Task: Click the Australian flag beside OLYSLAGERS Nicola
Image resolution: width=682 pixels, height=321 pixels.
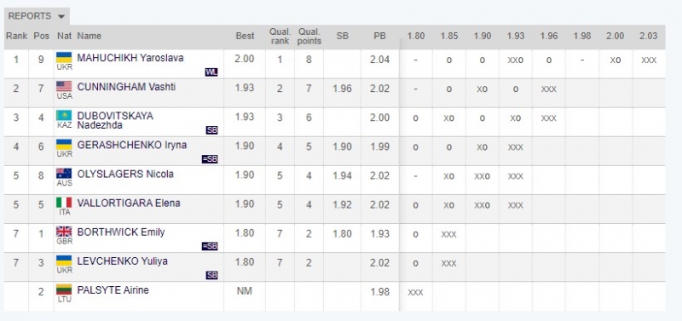Action: [64, 174]
